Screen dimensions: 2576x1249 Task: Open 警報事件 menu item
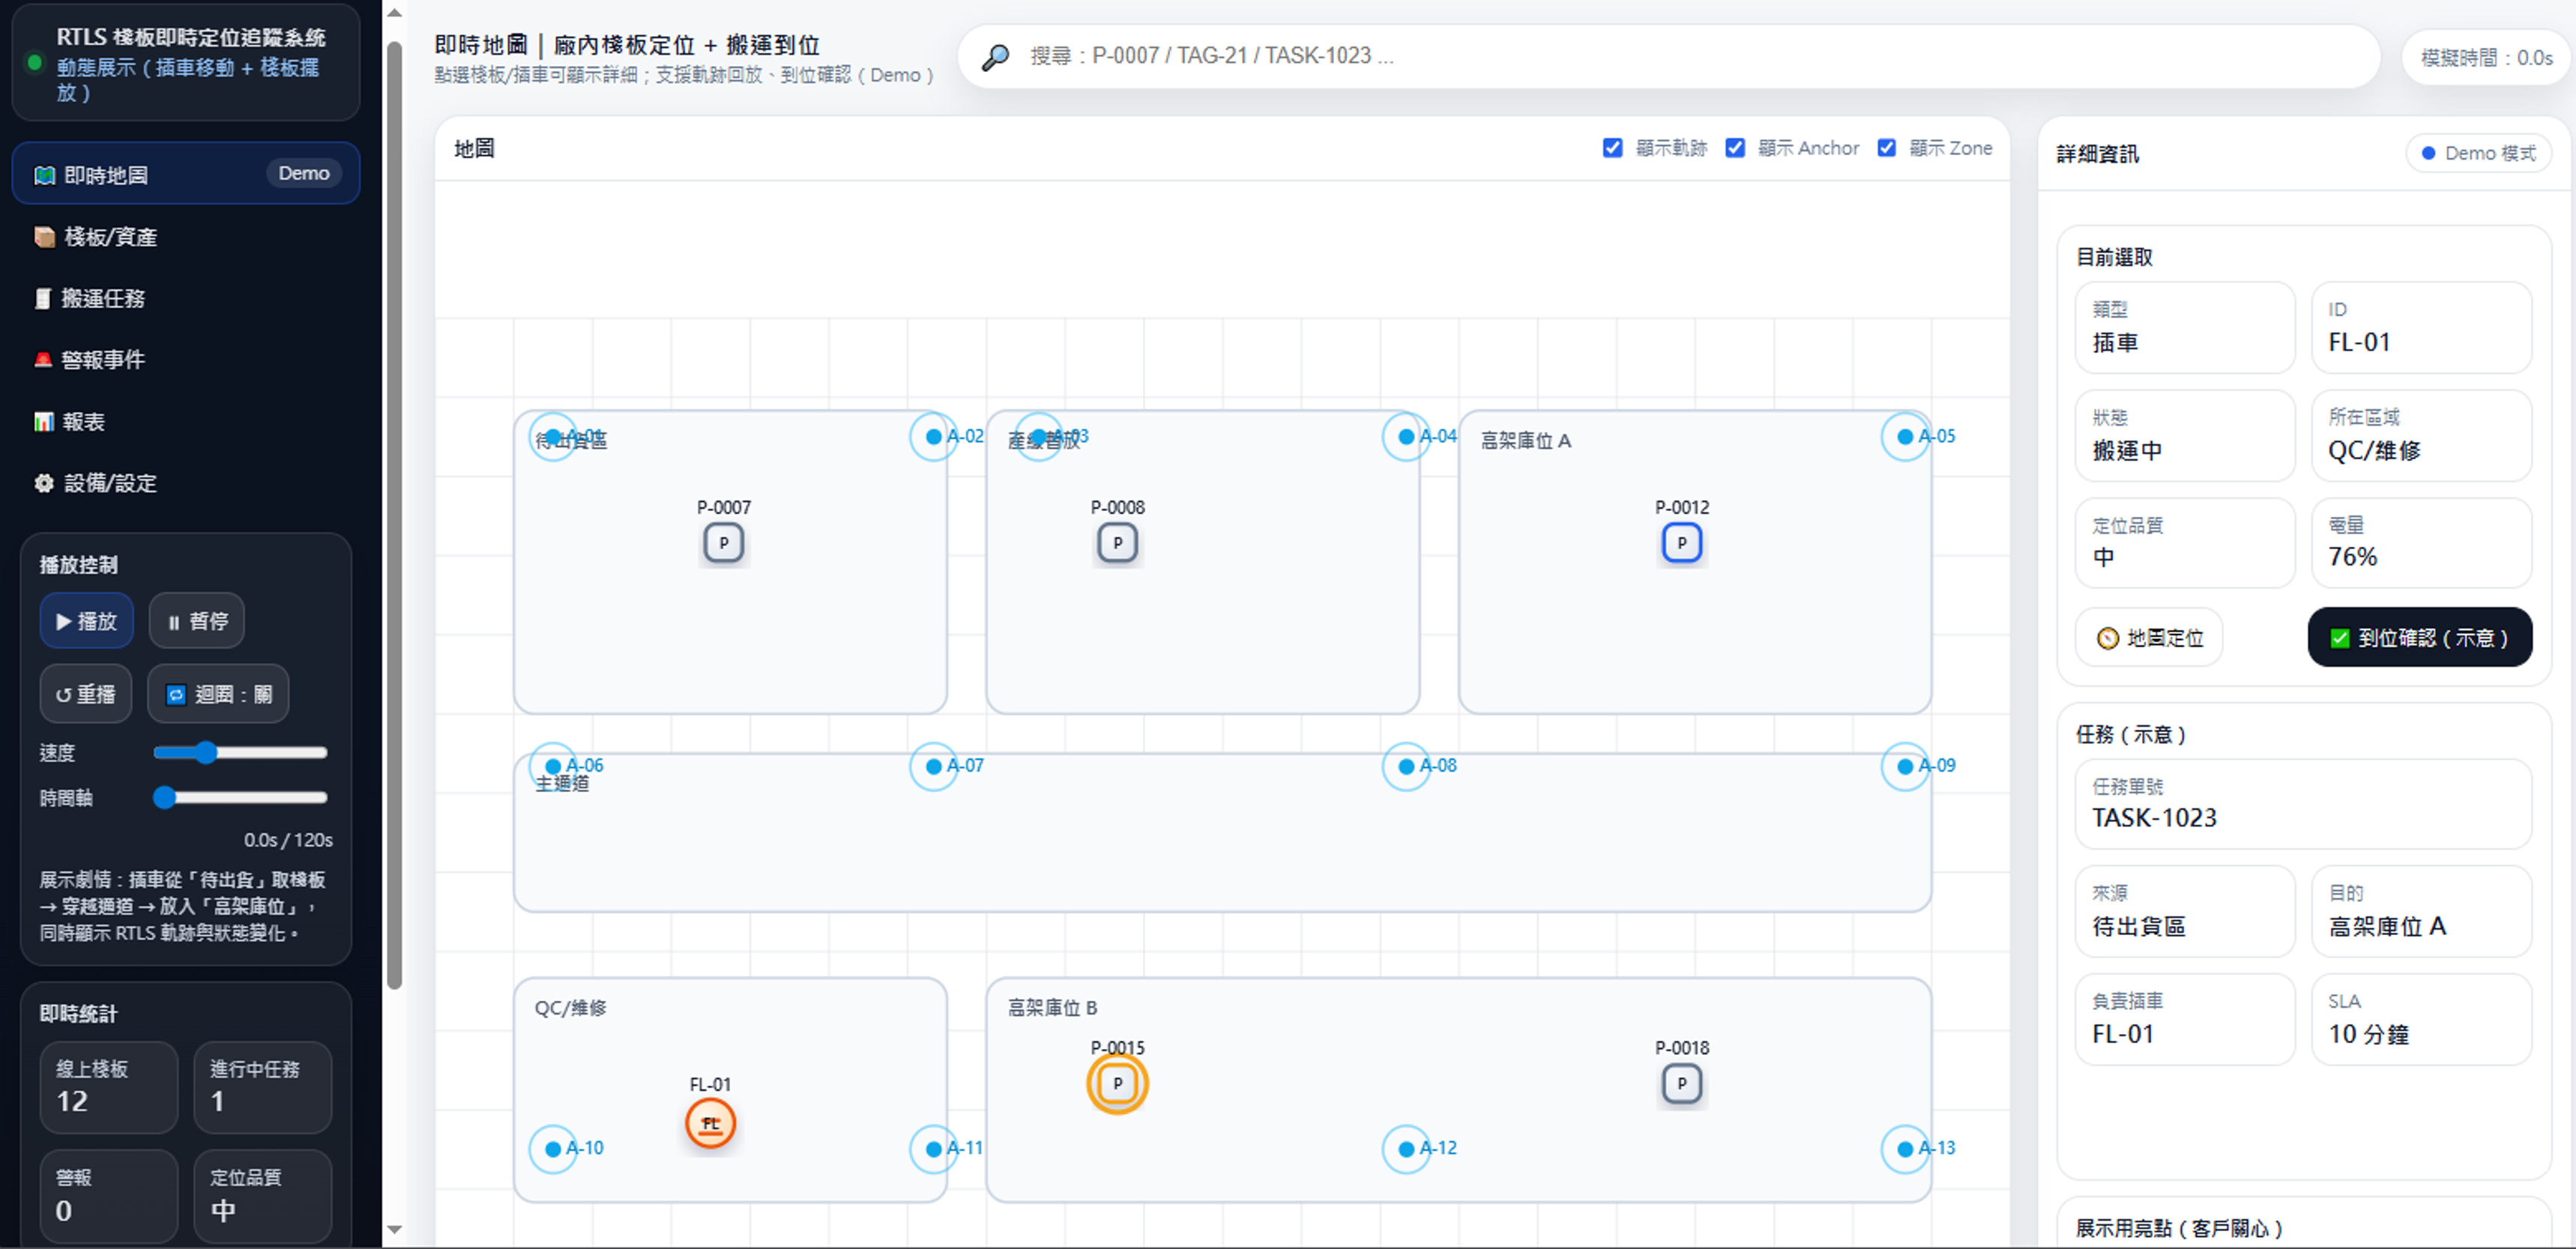click(102, 360)
